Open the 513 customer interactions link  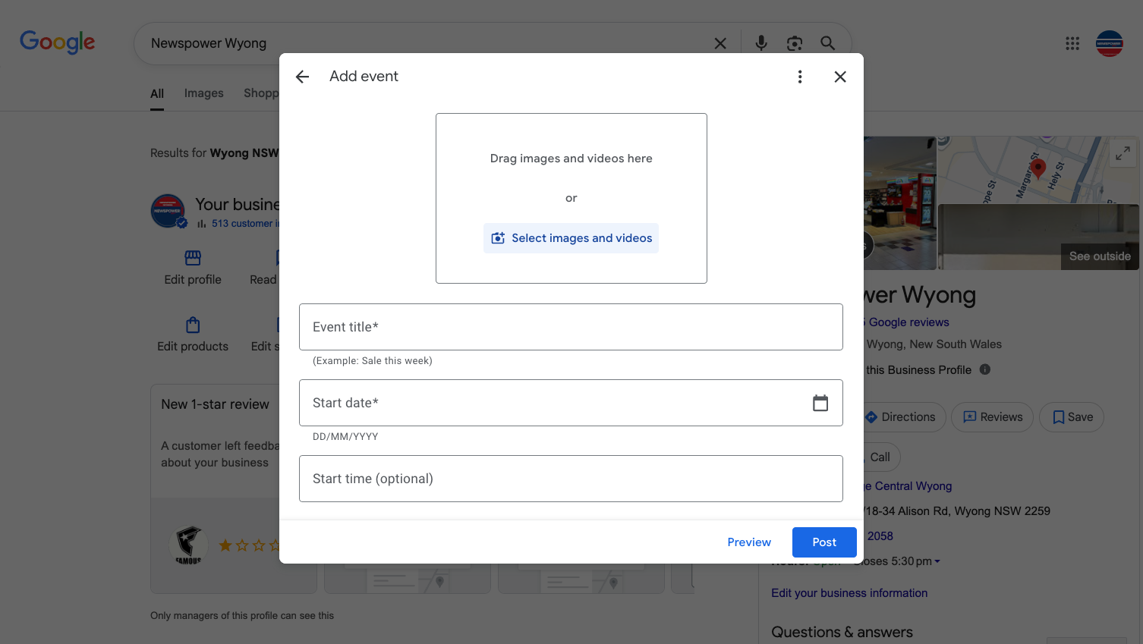tap(245, 224)
